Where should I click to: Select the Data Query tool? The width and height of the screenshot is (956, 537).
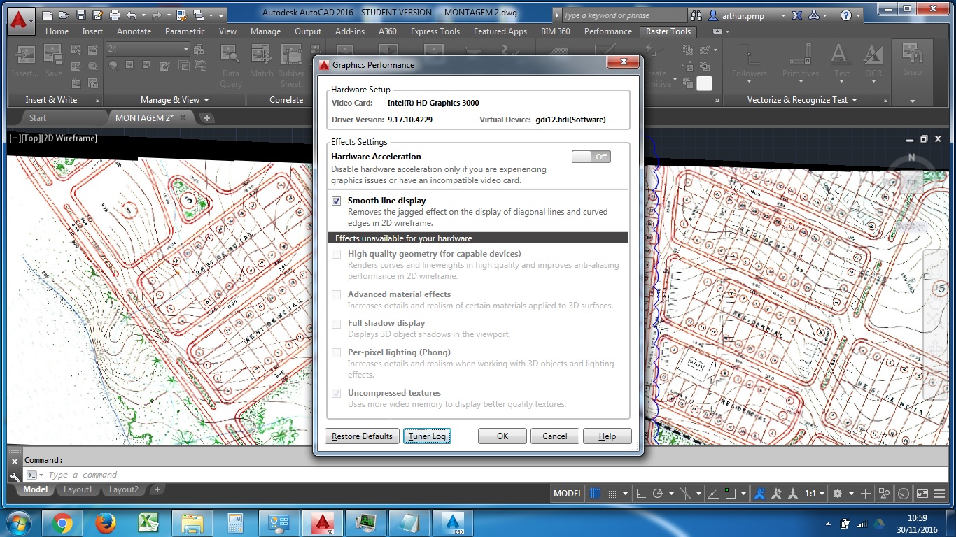tap(230, 66)
